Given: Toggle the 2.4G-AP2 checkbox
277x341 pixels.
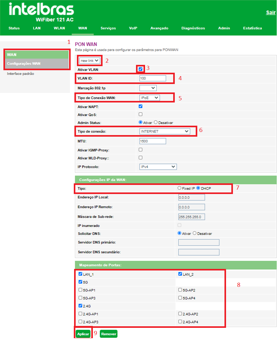Looking at the screenshot, I should point(180,314).
